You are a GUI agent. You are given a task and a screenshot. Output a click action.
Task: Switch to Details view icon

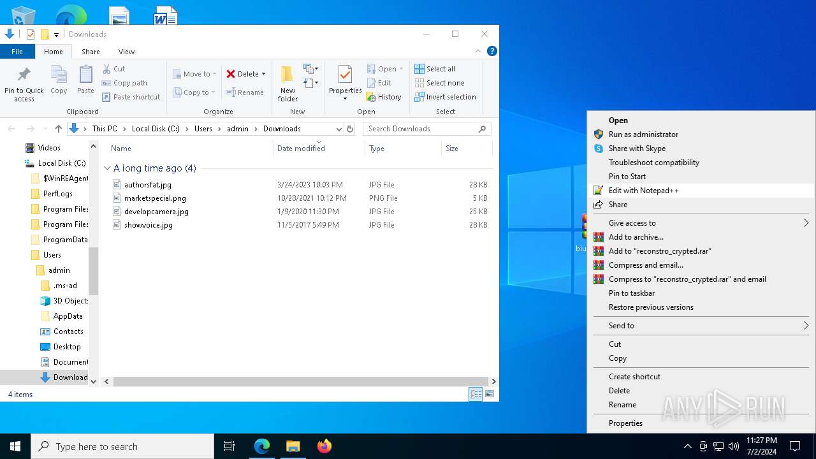pos(476,394)
